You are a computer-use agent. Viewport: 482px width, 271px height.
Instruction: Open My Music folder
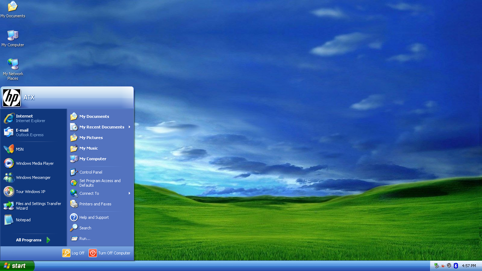pyautogui.click(x=100, y=148)
